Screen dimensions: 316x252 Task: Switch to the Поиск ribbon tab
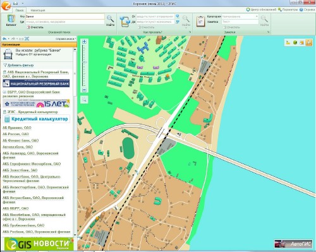click(20, 10)
